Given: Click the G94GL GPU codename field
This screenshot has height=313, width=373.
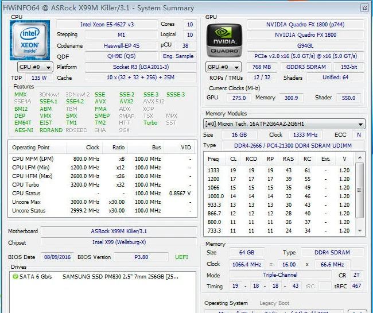Looking at the screenshot, I should (x=305, y=45).
